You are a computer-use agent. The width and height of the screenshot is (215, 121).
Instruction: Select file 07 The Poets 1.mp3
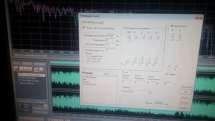[x=27, y=78]
